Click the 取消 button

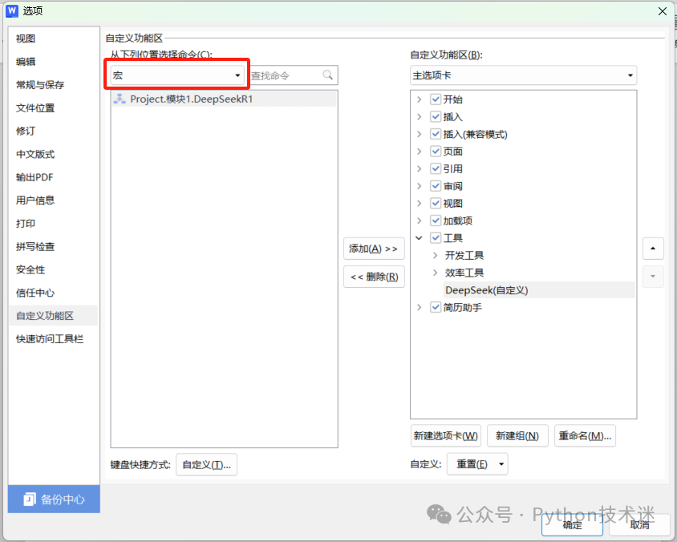639,524
